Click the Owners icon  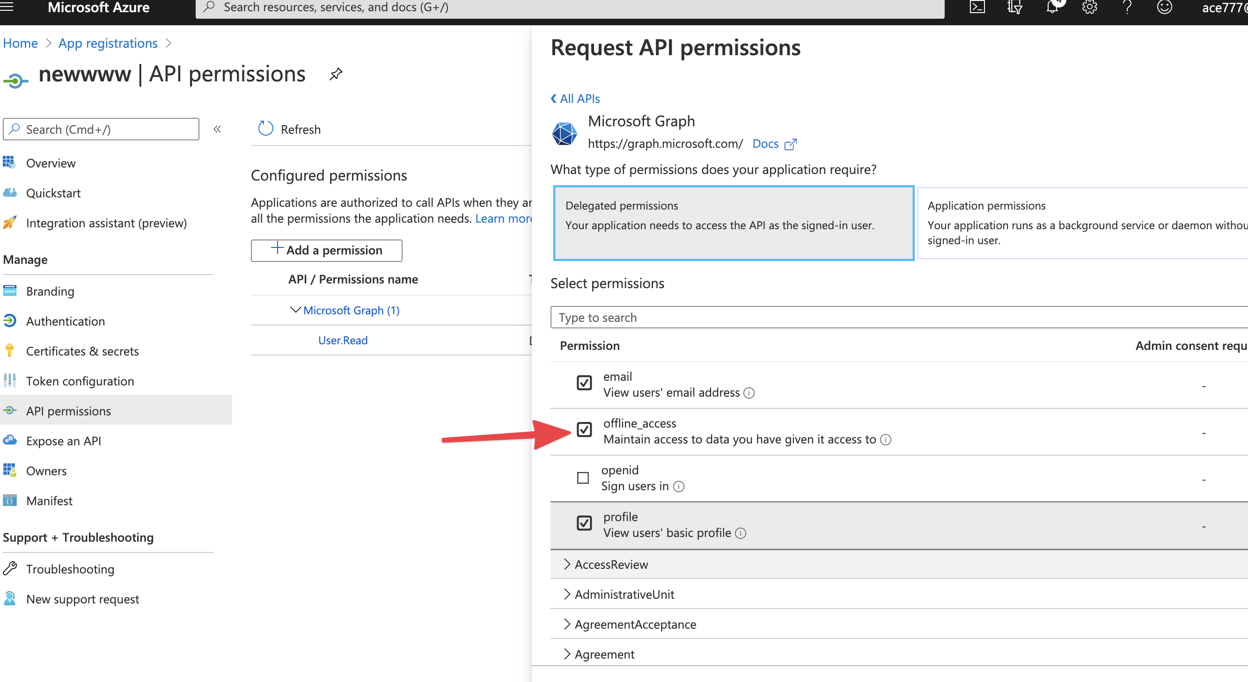(9, 471)
